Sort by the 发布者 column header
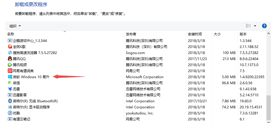The height and width of the screenshot is (123, 271). pyautogui.click(x=131, y=34)
